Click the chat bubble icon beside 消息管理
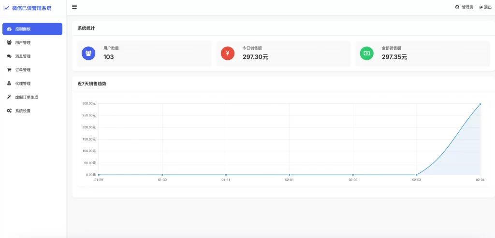Screen dimensions: 495x238 [x=9, y=56]
